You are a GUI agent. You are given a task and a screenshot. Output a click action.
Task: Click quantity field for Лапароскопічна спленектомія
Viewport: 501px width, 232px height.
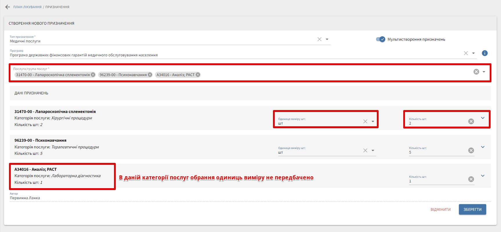click(437, 123)
